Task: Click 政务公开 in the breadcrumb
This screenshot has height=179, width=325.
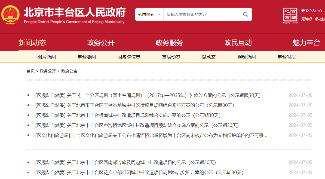Action: 48,71
